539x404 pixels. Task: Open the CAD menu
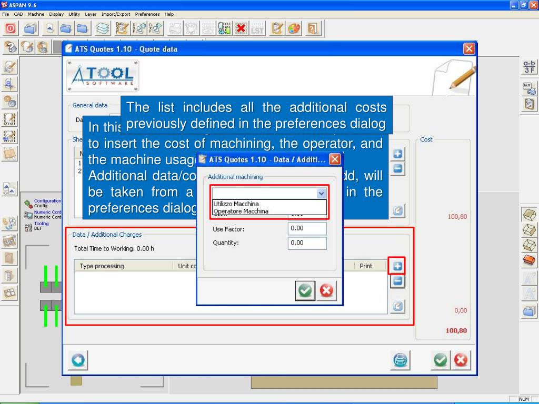pyautogui.click(x=18, y=14)
